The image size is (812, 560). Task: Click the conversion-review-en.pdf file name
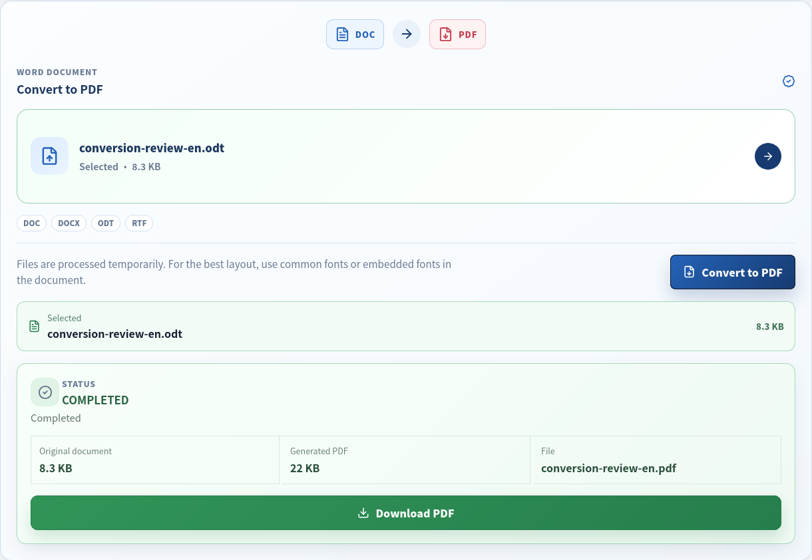click(x=608, y=468)
